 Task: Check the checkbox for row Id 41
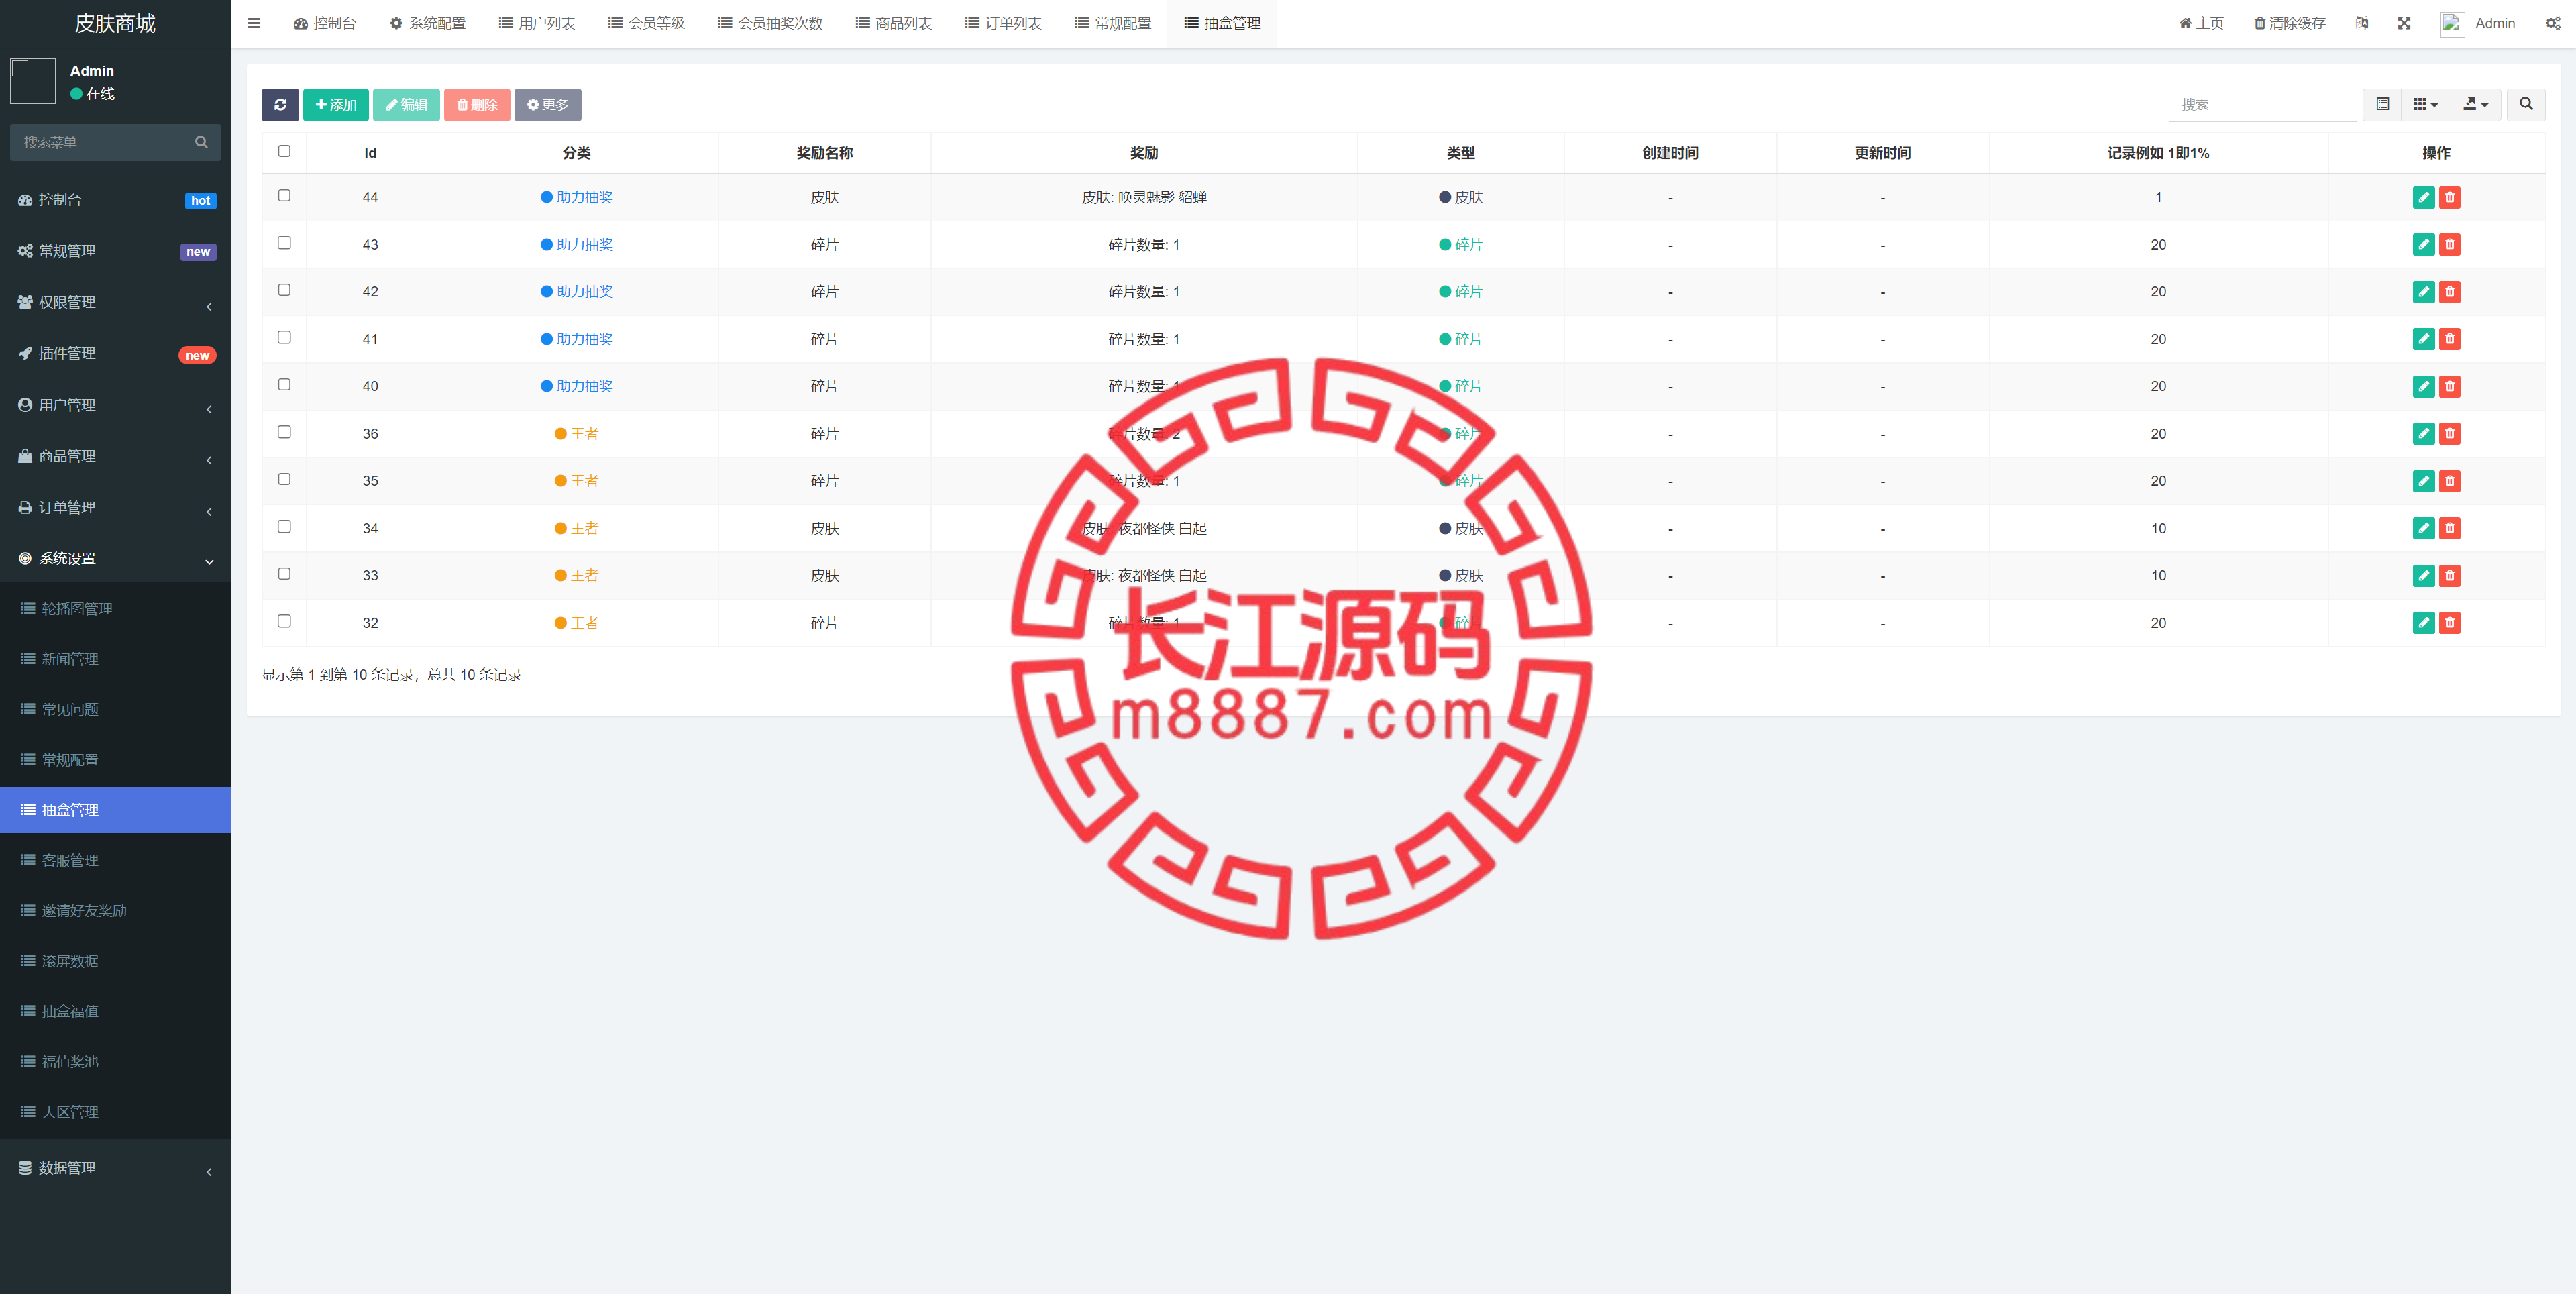(x=284, y=337)
